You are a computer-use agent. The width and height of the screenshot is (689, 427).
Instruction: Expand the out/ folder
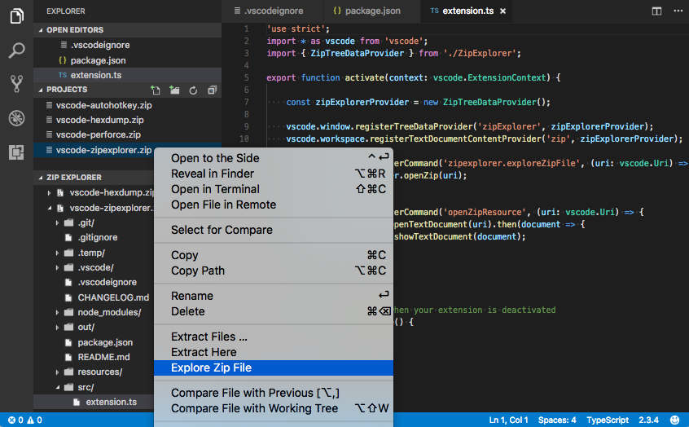pos(57,327)
